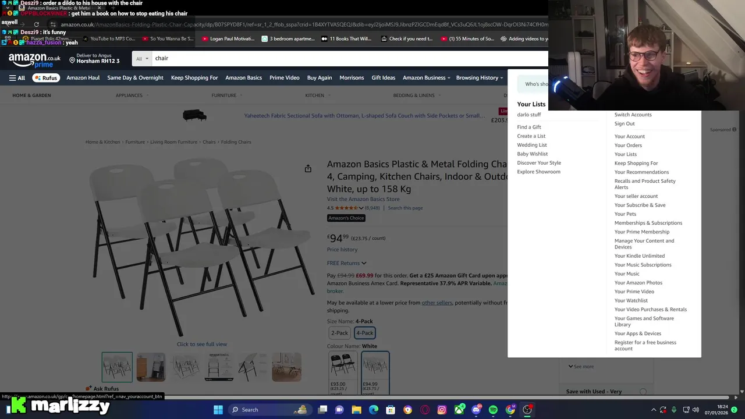
Task: Click the Deliver to Angus location pin
Action: (x=72, y=60)
